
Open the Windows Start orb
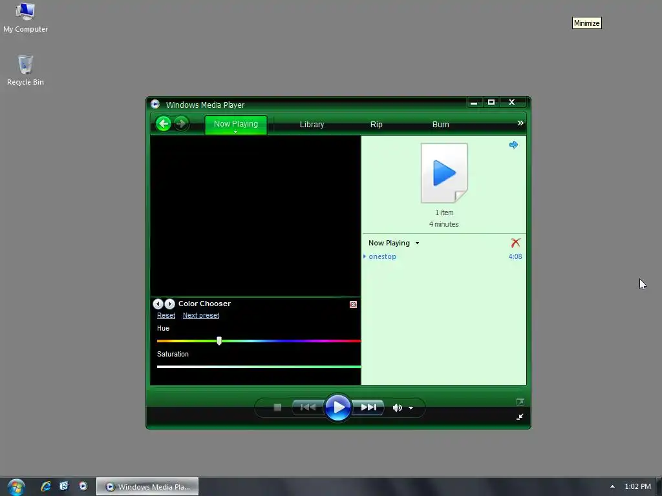click(16, 487)
